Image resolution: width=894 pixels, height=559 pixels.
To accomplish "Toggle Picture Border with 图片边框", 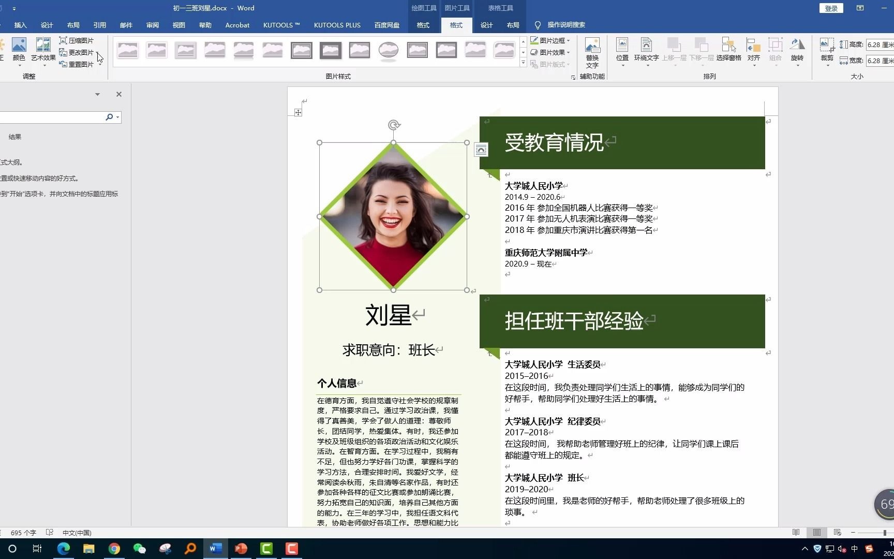I will pos(550,40).
